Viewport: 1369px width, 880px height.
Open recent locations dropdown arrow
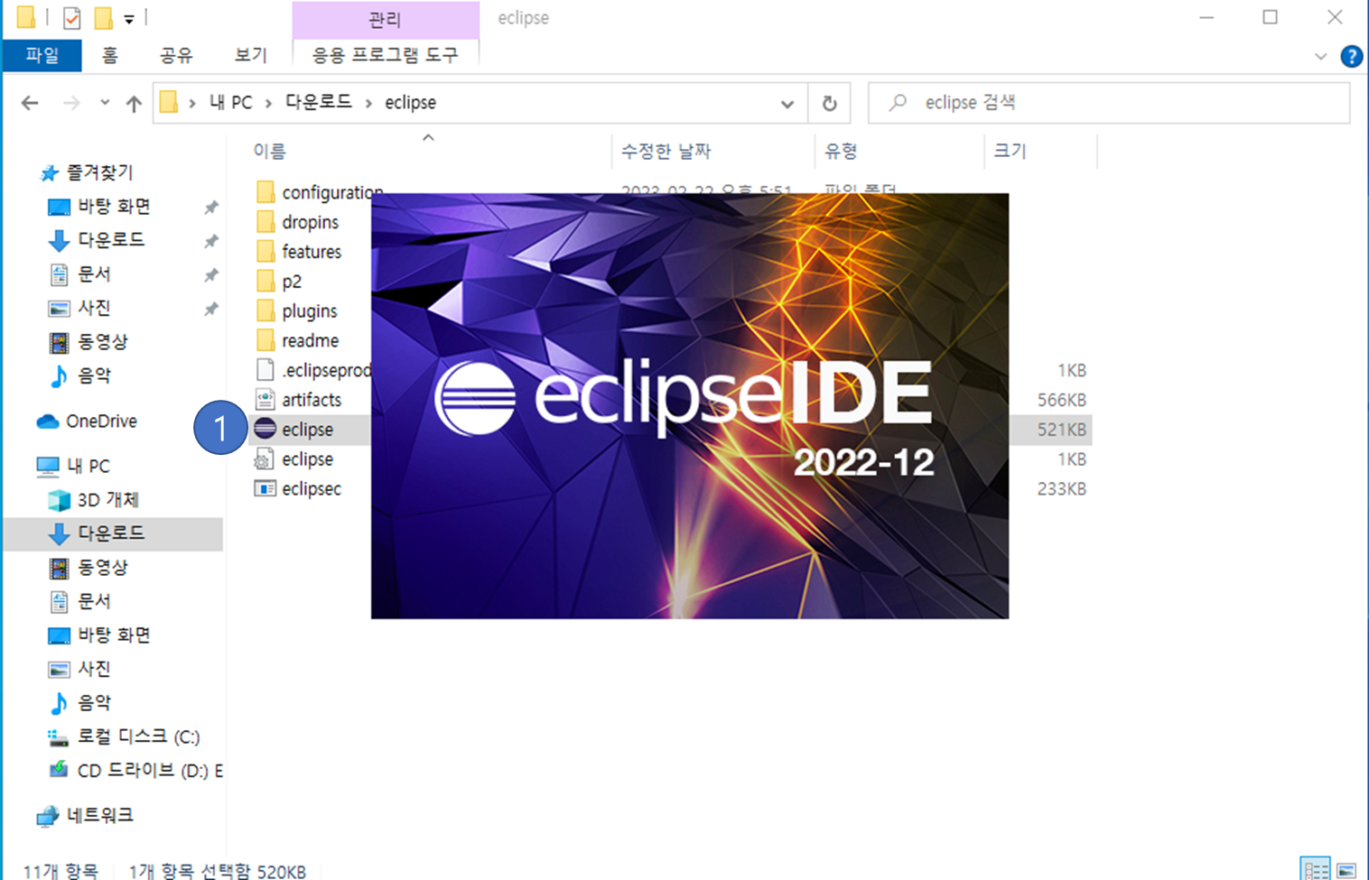coord(105,103)
